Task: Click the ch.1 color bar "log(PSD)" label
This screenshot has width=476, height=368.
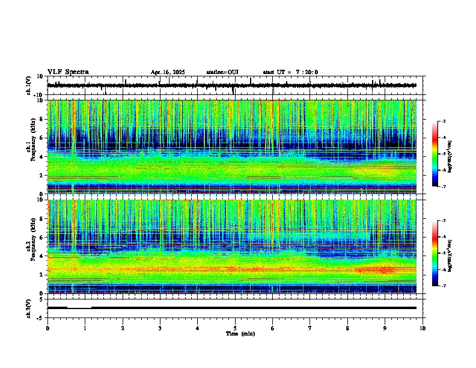Action: tap(450, 156)
